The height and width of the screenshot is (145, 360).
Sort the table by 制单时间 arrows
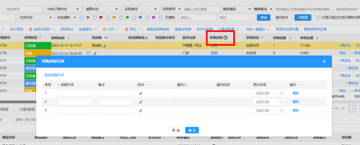pyautogui.click(x=68, y=38)
